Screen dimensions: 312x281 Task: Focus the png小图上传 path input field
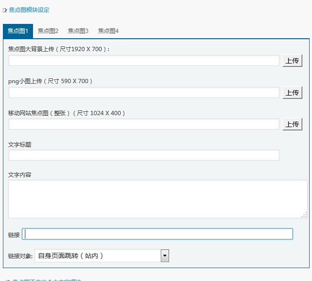point(144,93)
